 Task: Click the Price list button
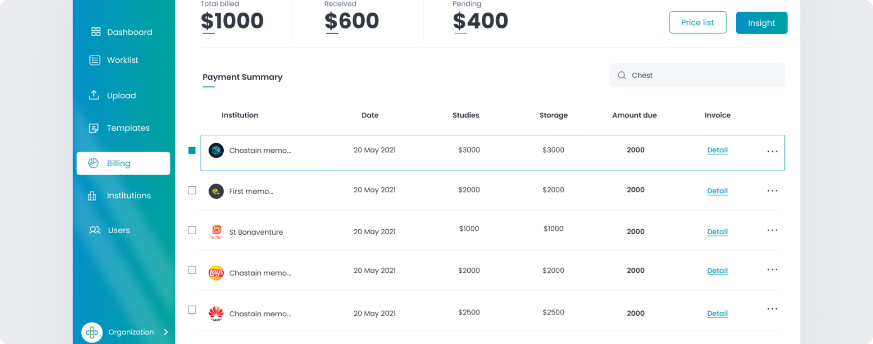tap(697, 23)
